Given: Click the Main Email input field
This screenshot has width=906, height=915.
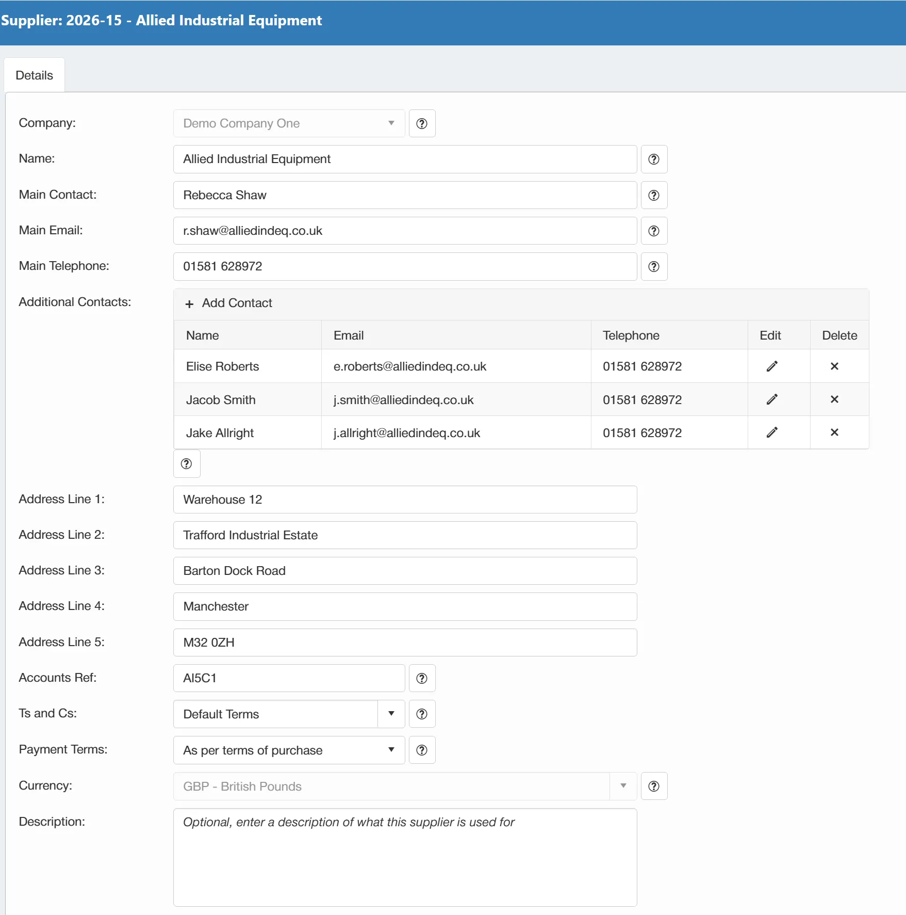Looking at the screenshot, I should pyautogui.click(x=405, y=231).
